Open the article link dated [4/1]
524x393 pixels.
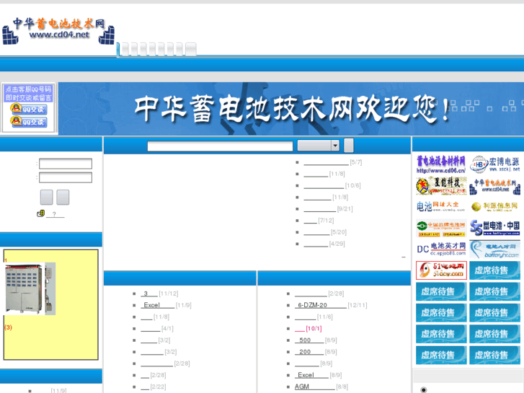point(151,329)
